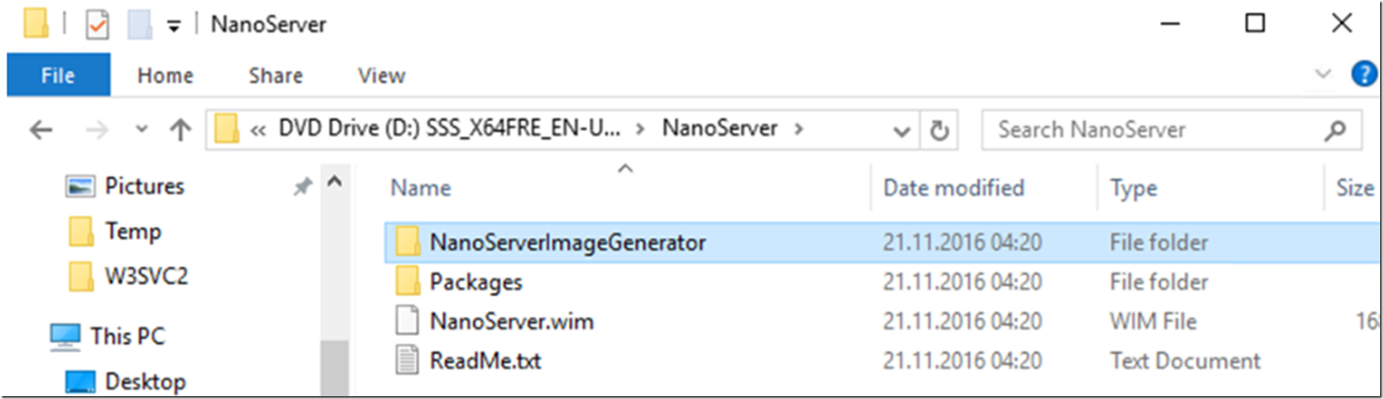Unpin Pictures from quick access
The height and width of the screenshot is (399, 1383).
click(302, 186)
